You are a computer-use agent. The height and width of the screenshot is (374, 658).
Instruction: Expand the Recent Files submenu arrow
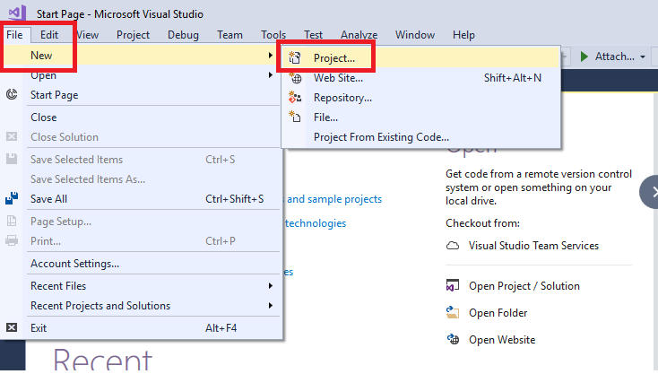(x=270, y=286)
